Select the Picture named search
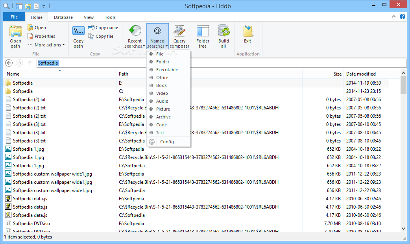This screenshot has height=244, width=410. pos(169,109)
